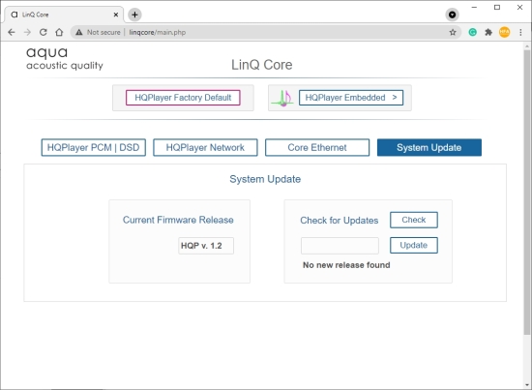Click the 'No new release found' message

click(x=346, y=265)
